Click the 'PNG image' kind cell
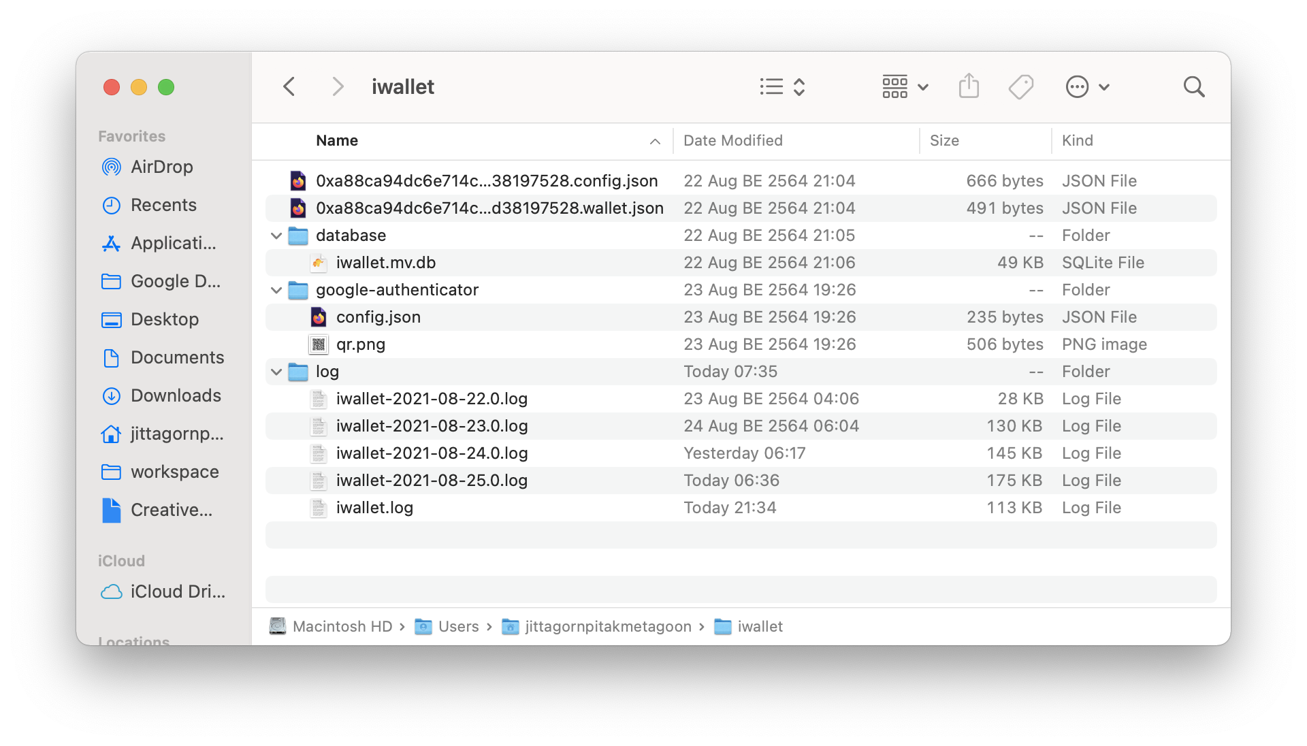Screen dimensions: 1307x746 [1104, 344]
